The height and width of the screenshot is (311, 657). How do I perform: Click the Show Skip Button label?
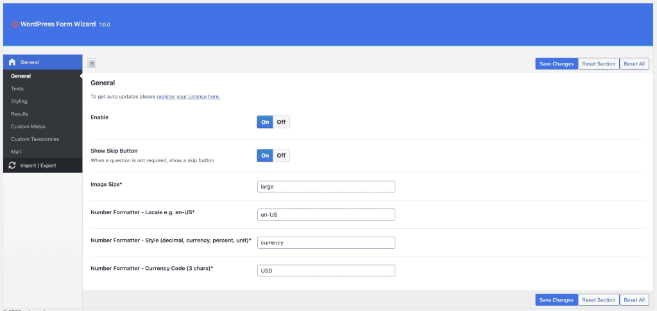(x=114, y=151)
